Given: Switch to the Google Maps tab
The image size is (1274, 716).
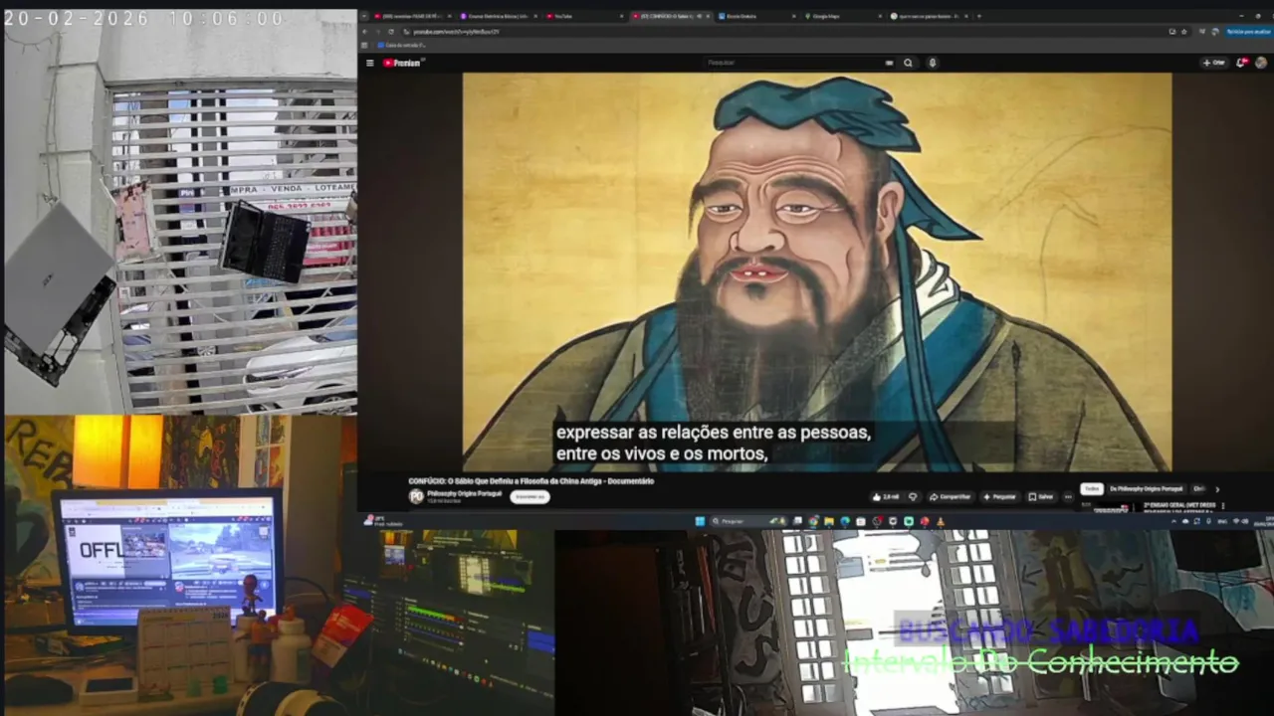Looking at the screenshot, I should coord(843,16).
